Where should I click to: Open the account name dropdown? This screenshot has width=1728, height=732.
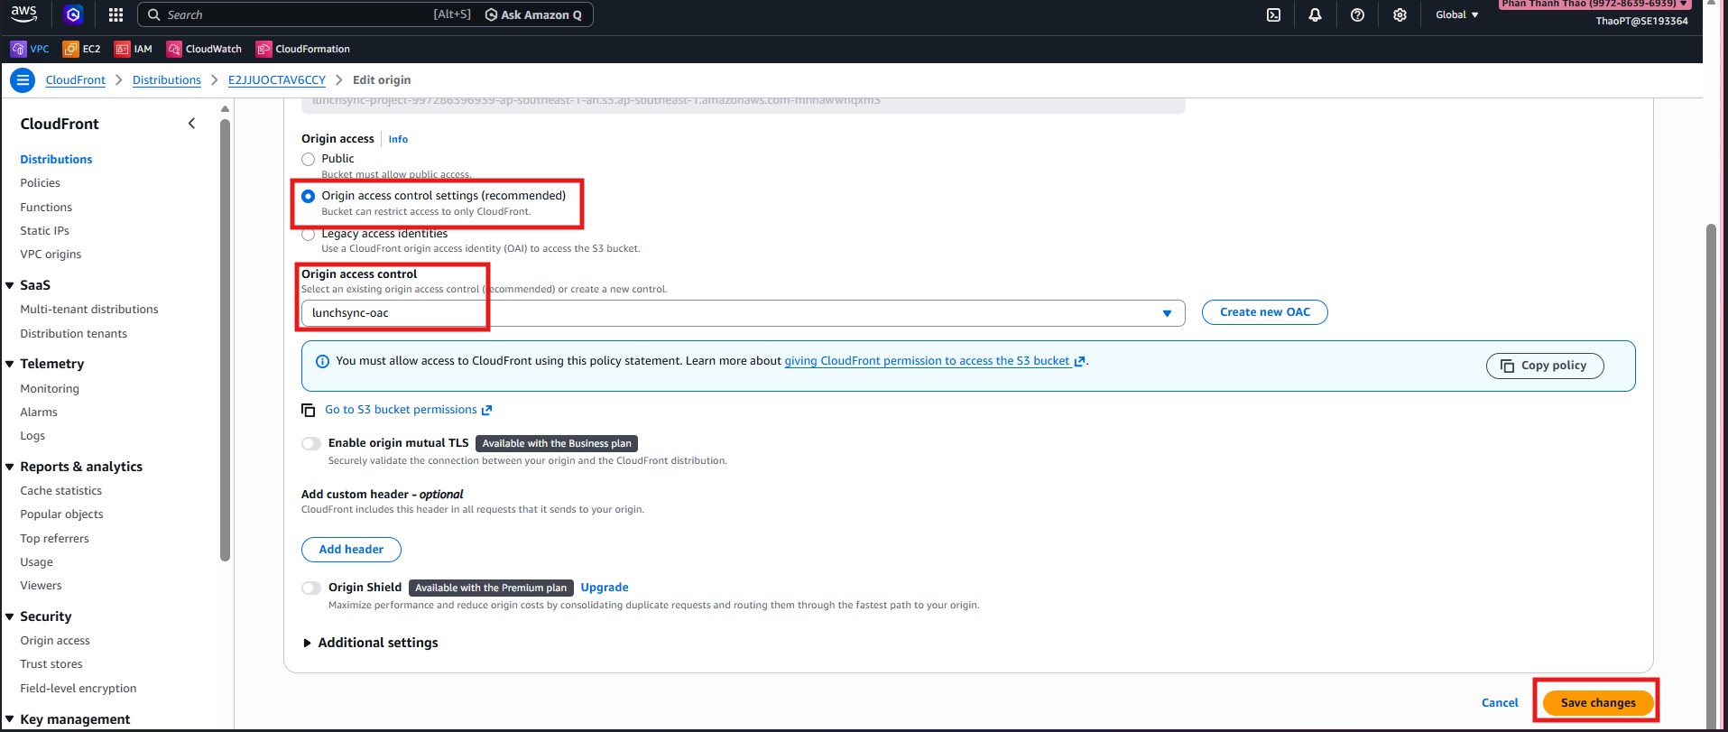coord(1595,5)
